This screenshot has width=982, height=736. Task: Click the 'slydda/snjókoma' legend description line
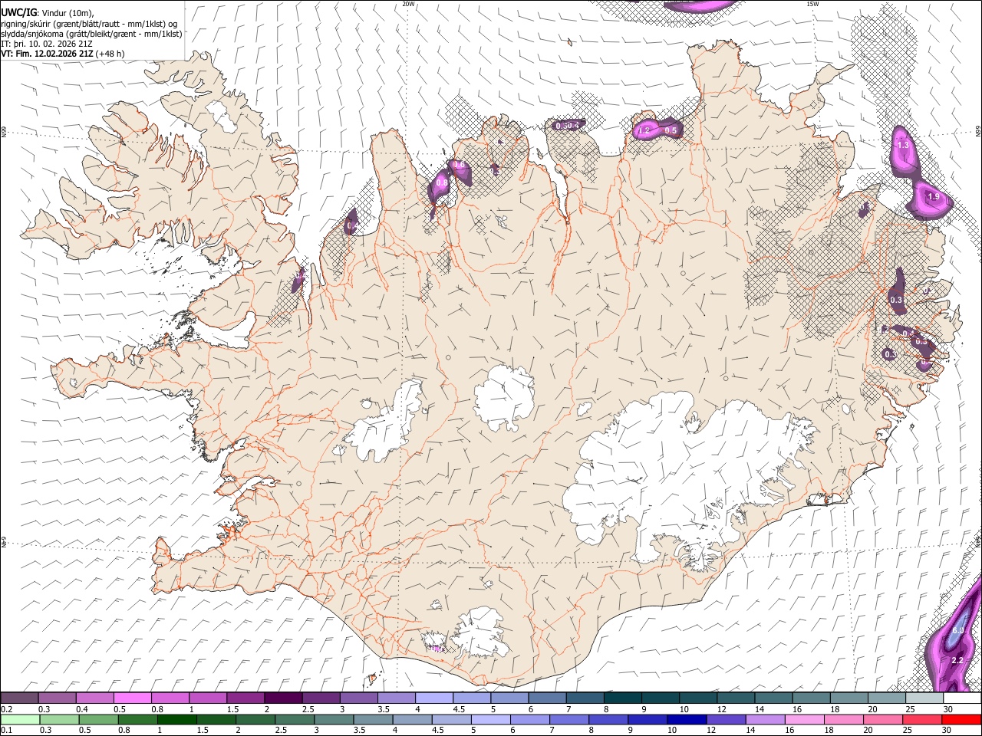[91, 34]
